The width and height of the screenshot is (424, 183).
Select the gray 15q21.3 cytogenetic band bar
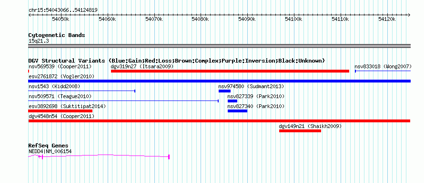pos(219,46)
